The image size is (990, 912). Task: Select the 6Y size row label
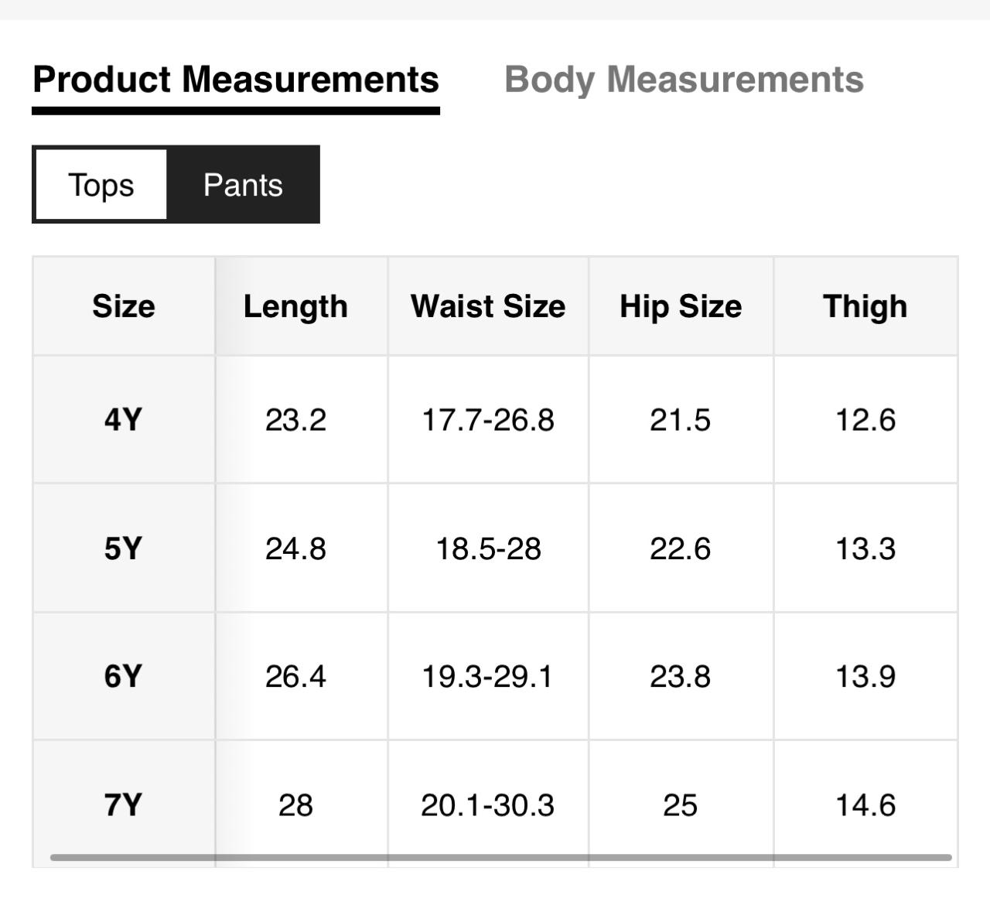click(x=124, y=676)
